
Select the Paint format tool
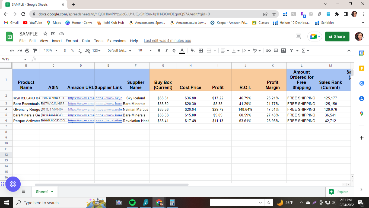coord(35,51)
